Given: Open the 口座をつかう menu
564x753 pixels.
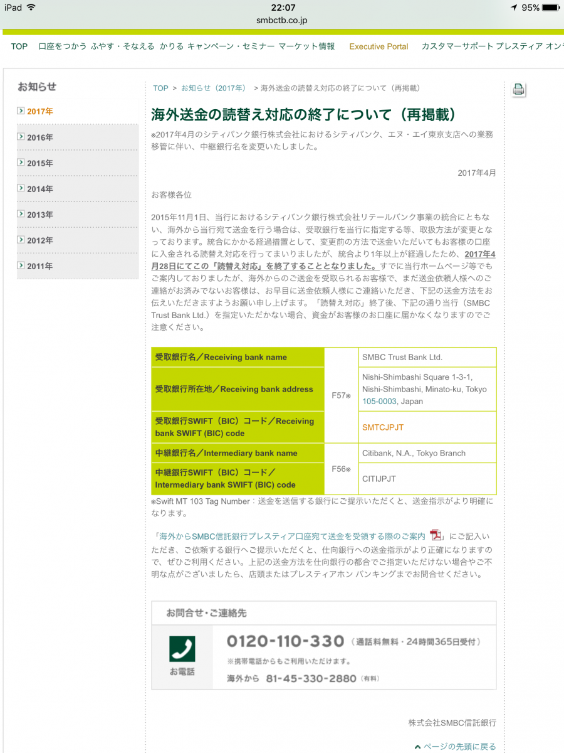Looking at the screenshot, I should click(x=63, y=46).
